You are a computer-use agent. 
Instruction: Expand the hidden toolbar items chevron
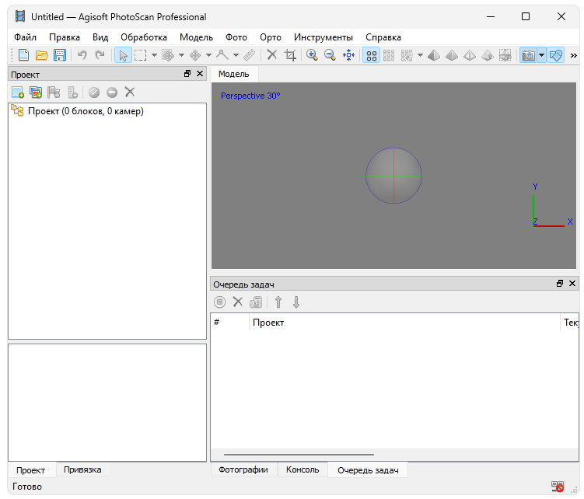(574, 55)
